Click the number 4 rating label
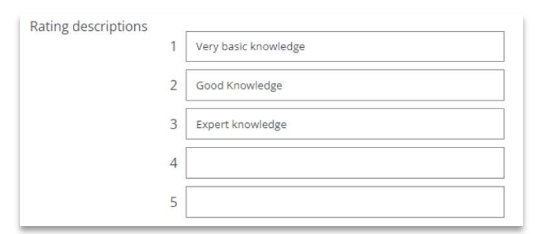Screen dimensions: 543x234 (173, 162)
